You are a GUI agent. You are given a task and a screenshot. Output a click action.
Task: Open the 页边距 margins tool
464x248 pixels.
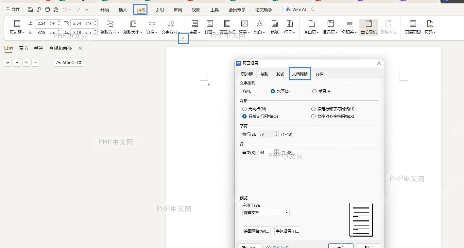17,27
